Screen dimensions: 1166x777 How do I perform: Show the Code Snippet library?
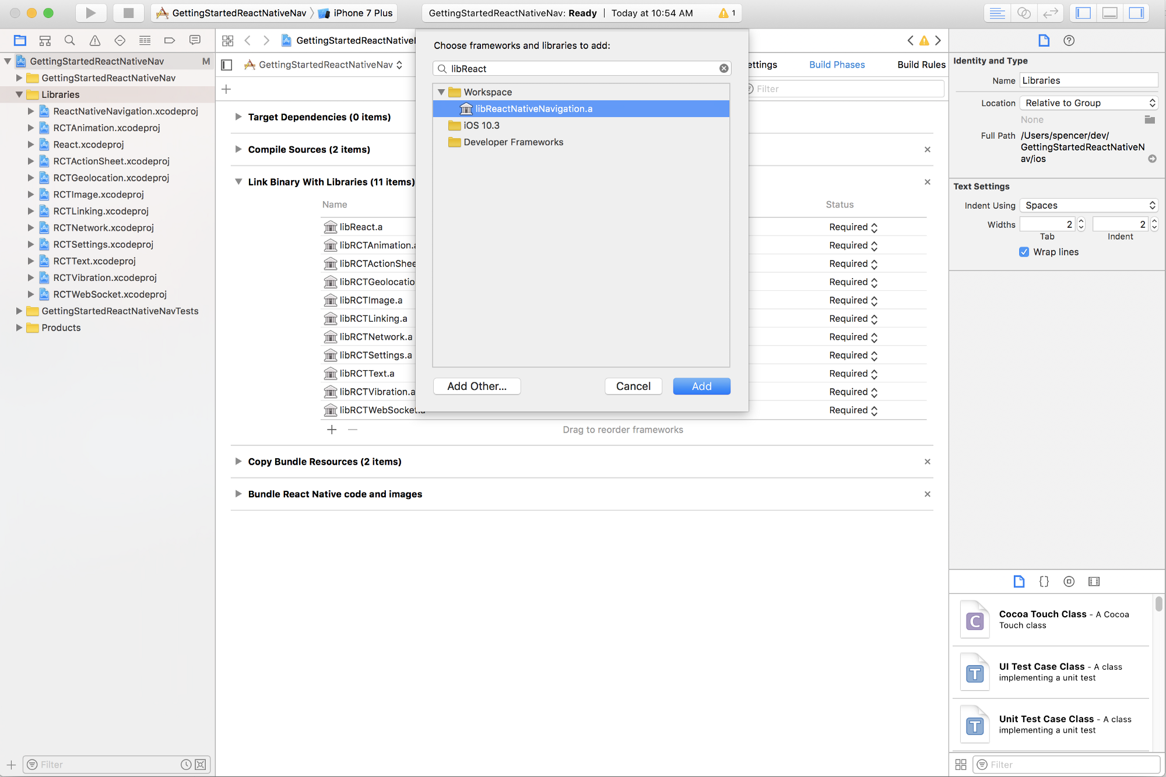tap(1044, 581)
